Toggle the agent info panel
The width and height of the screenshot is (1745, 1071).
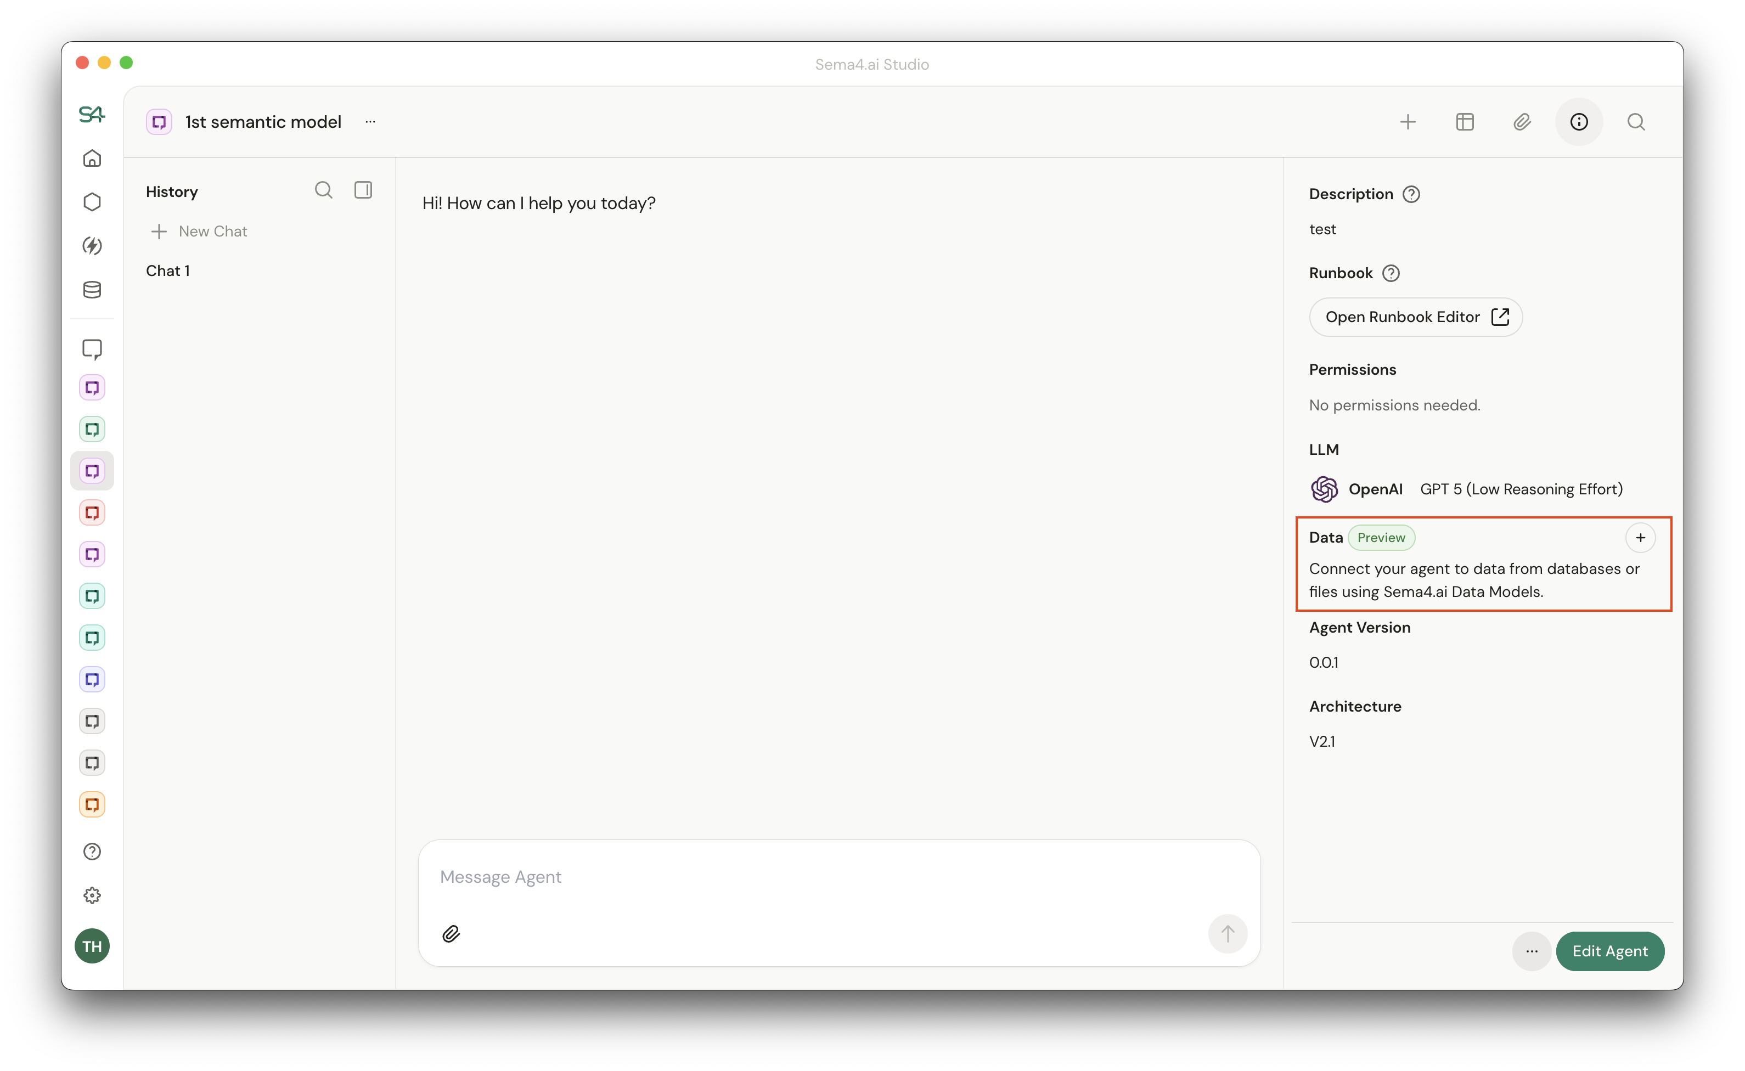1579,121
